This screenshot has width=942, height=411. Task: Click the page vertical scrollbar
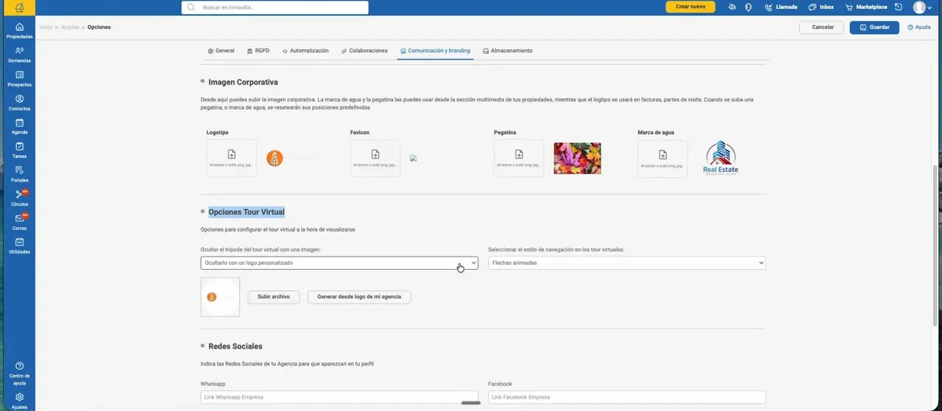click(935, 246)
